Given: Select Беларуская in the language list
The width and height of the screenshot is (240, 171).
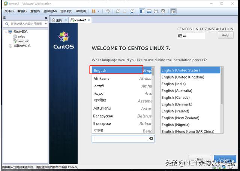Looking at the screenshot, I should (122, 116).
